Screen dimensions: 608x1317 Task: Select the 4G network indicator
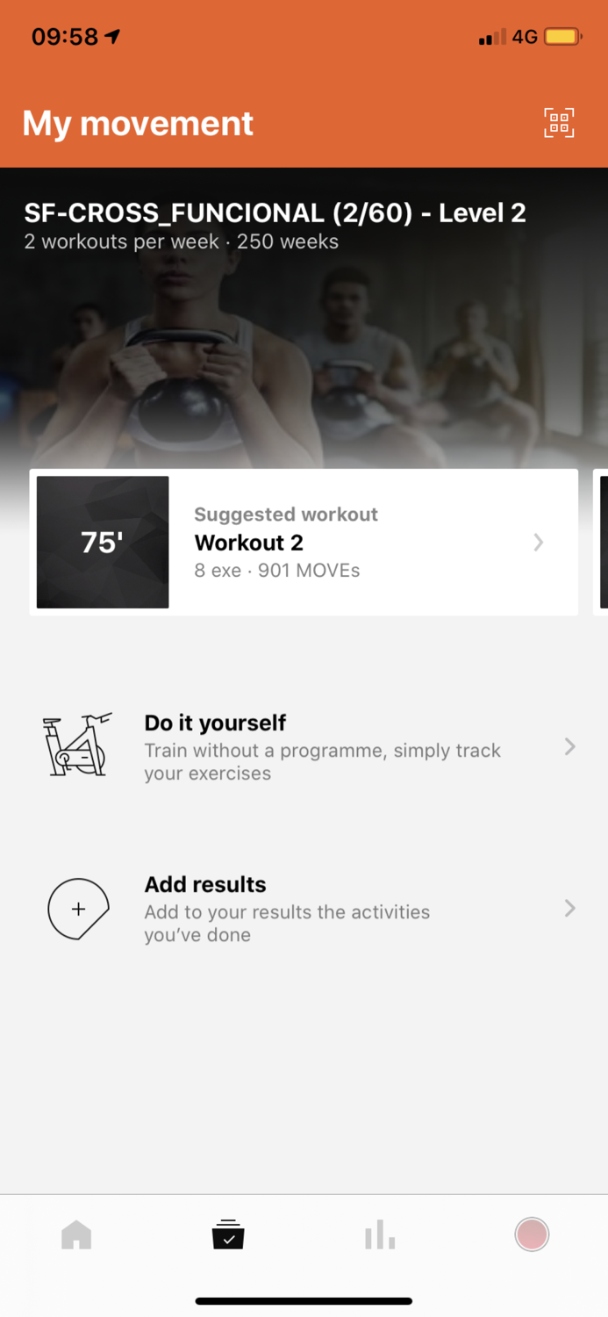click(526, 36)
